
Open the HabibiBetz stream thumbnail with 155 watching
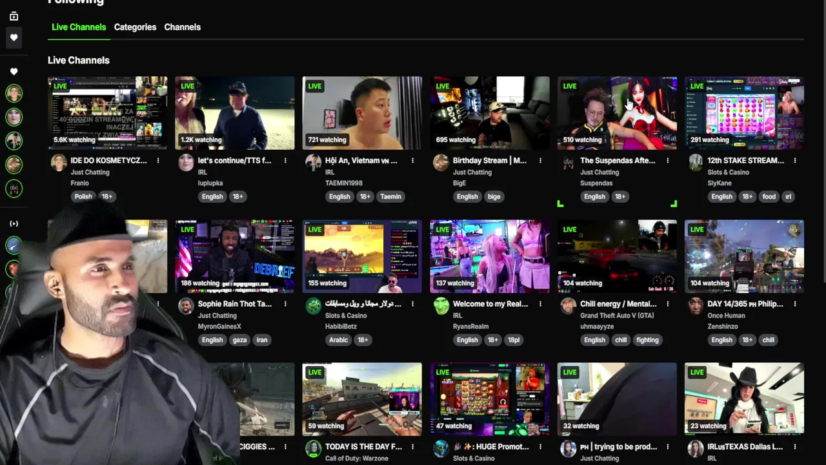(362, 256)
